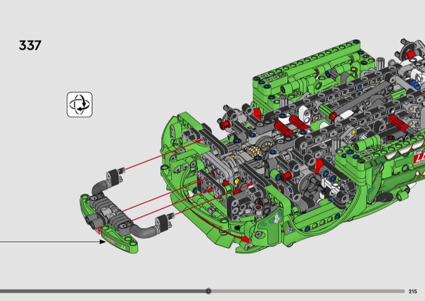Click the red arrow tip at lower bumper
The image size is (425, 301).
pos(245,241)
